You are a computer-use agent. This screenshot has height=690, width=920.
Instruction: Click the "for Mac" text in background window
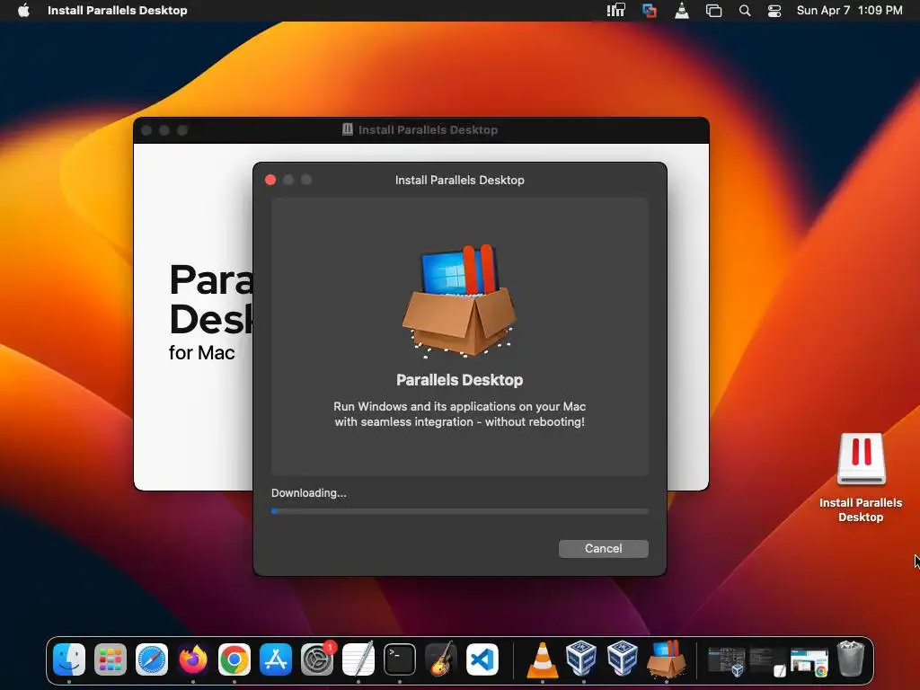tap(202, 352)
